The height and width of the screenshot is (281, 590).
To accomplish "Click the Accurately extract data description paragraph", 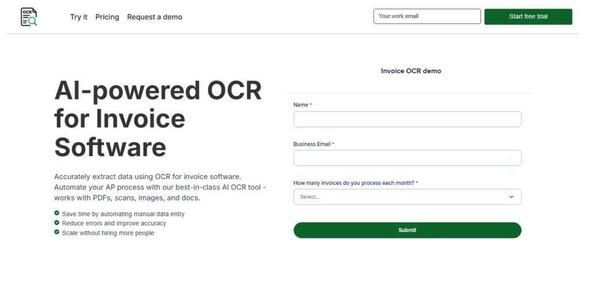I will [x=160, y=187].
